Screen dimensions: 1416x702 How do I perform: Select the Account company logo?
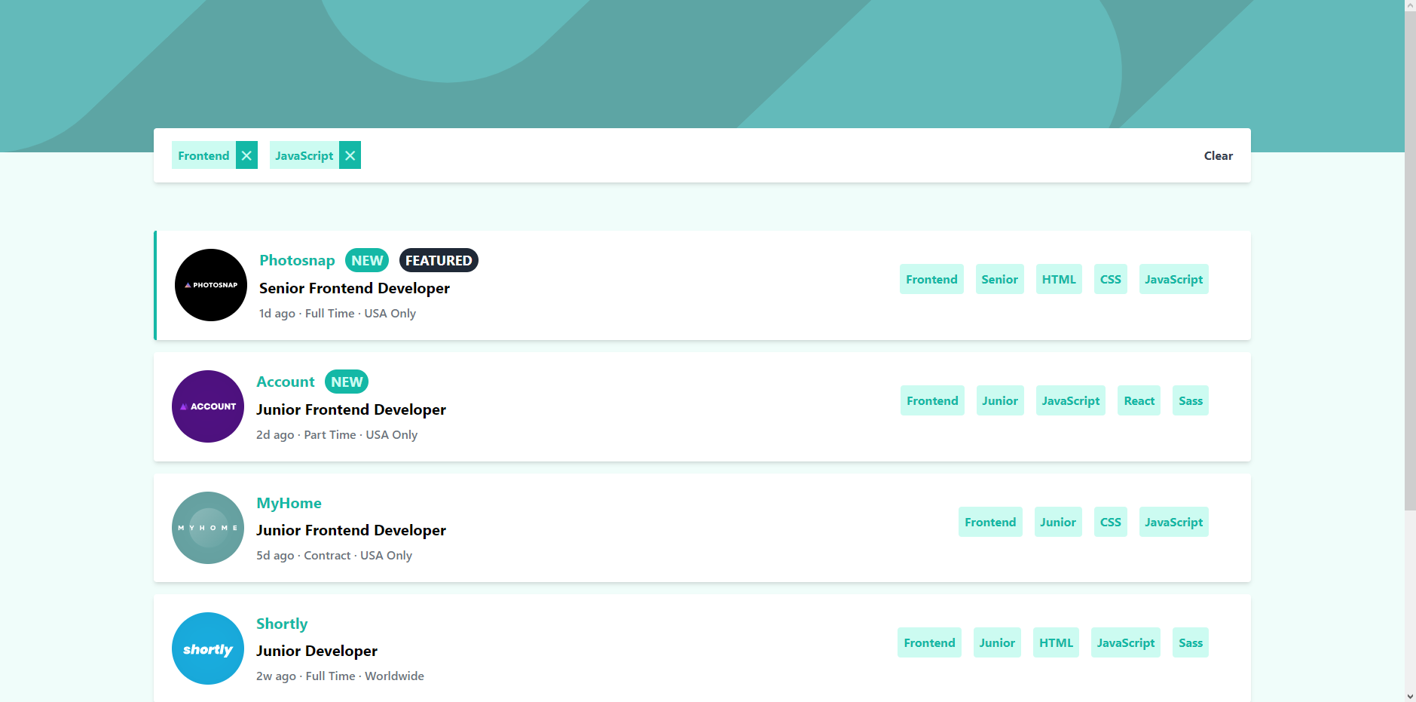208,406
